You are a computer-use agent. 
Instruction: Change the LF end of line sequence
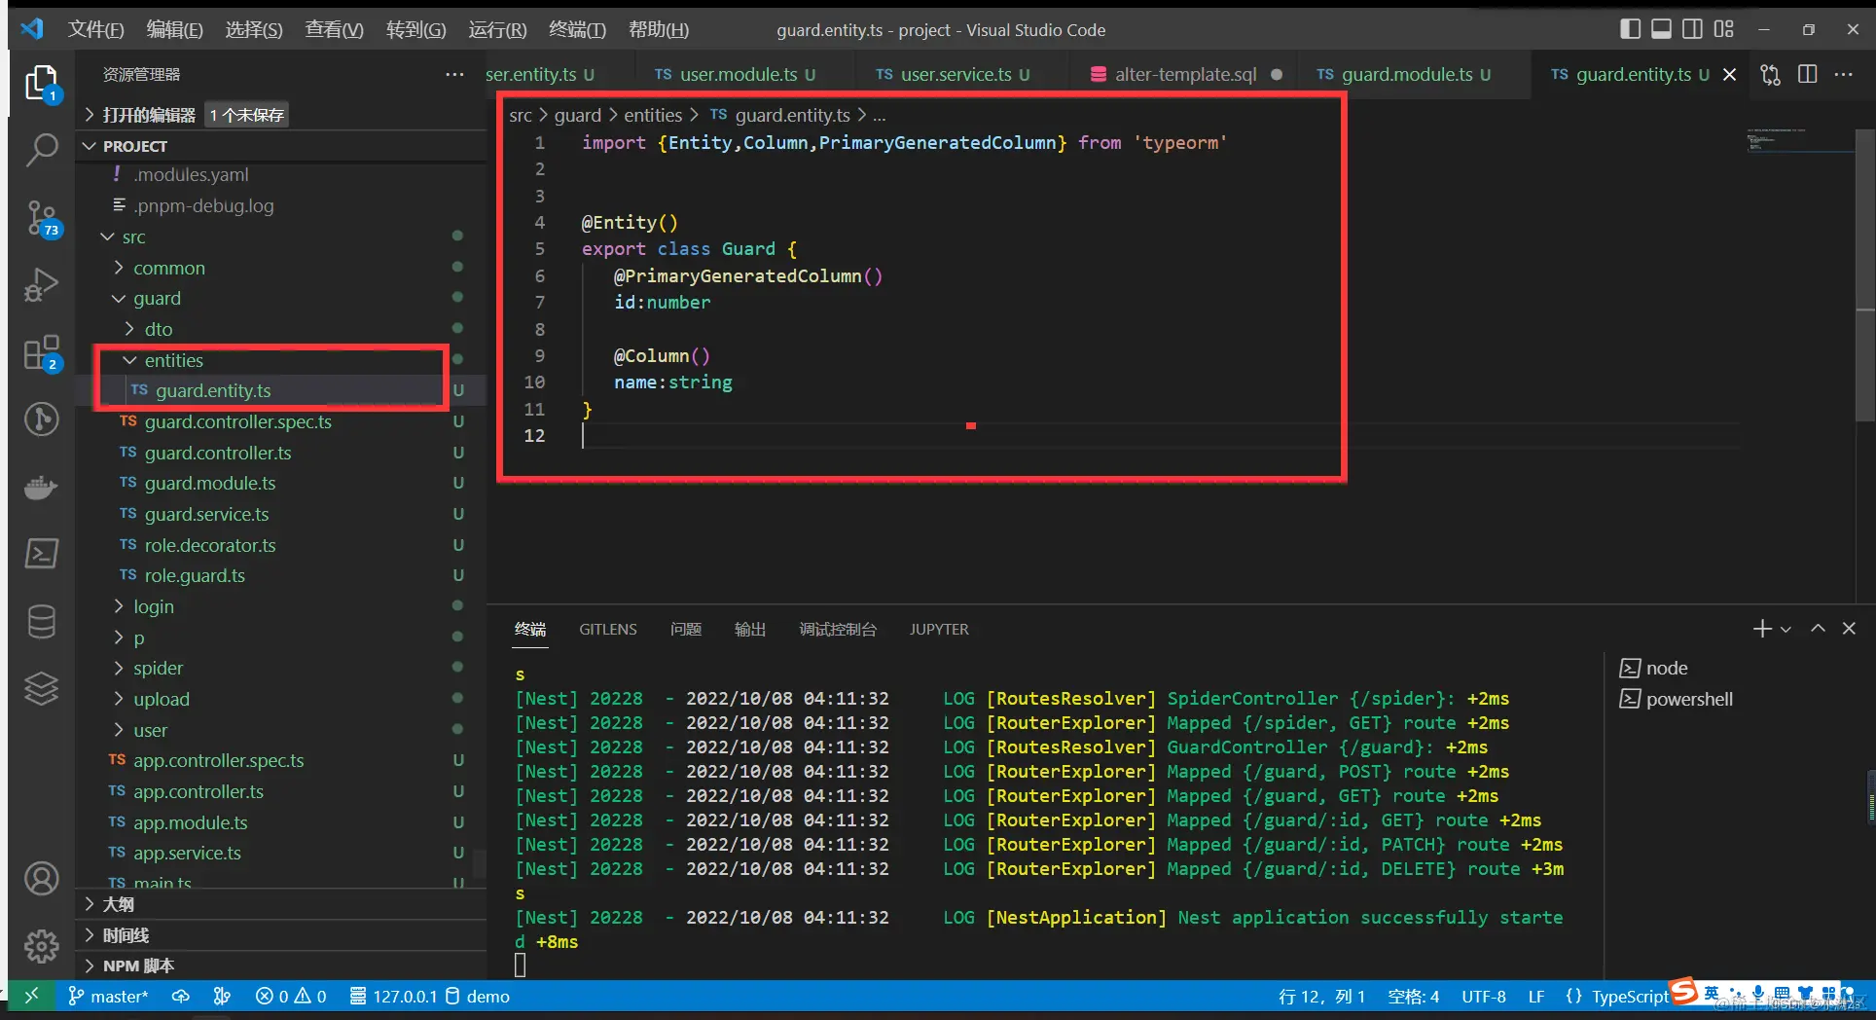tap(1536, 996)
